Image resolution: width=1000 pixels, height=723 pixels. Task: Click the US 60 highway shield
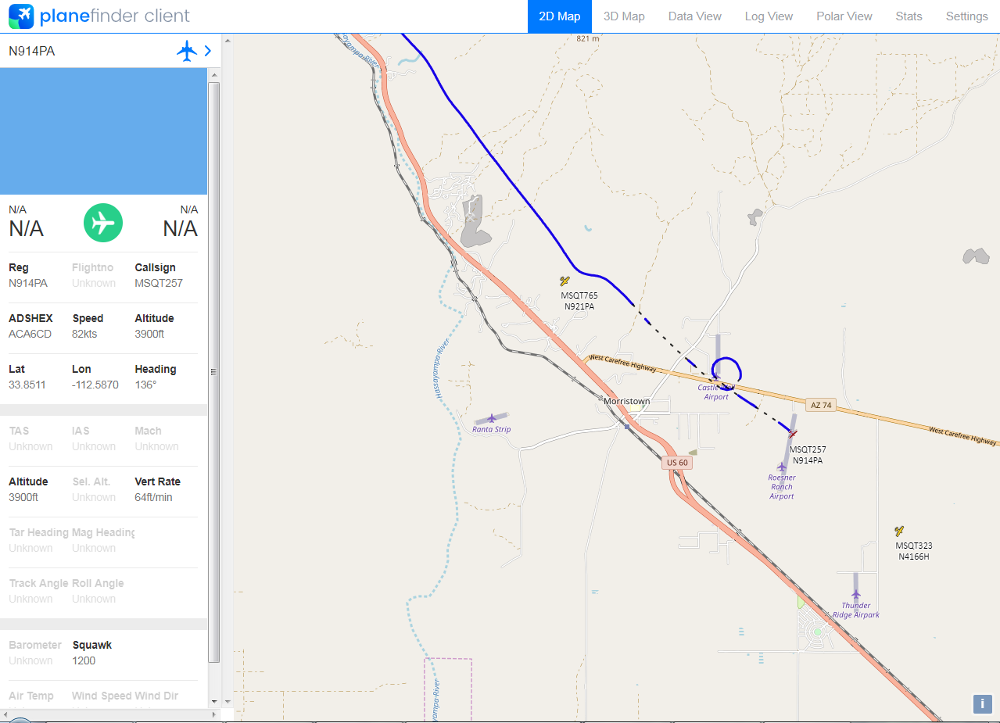pyautogui.click(x=677, y=463)
